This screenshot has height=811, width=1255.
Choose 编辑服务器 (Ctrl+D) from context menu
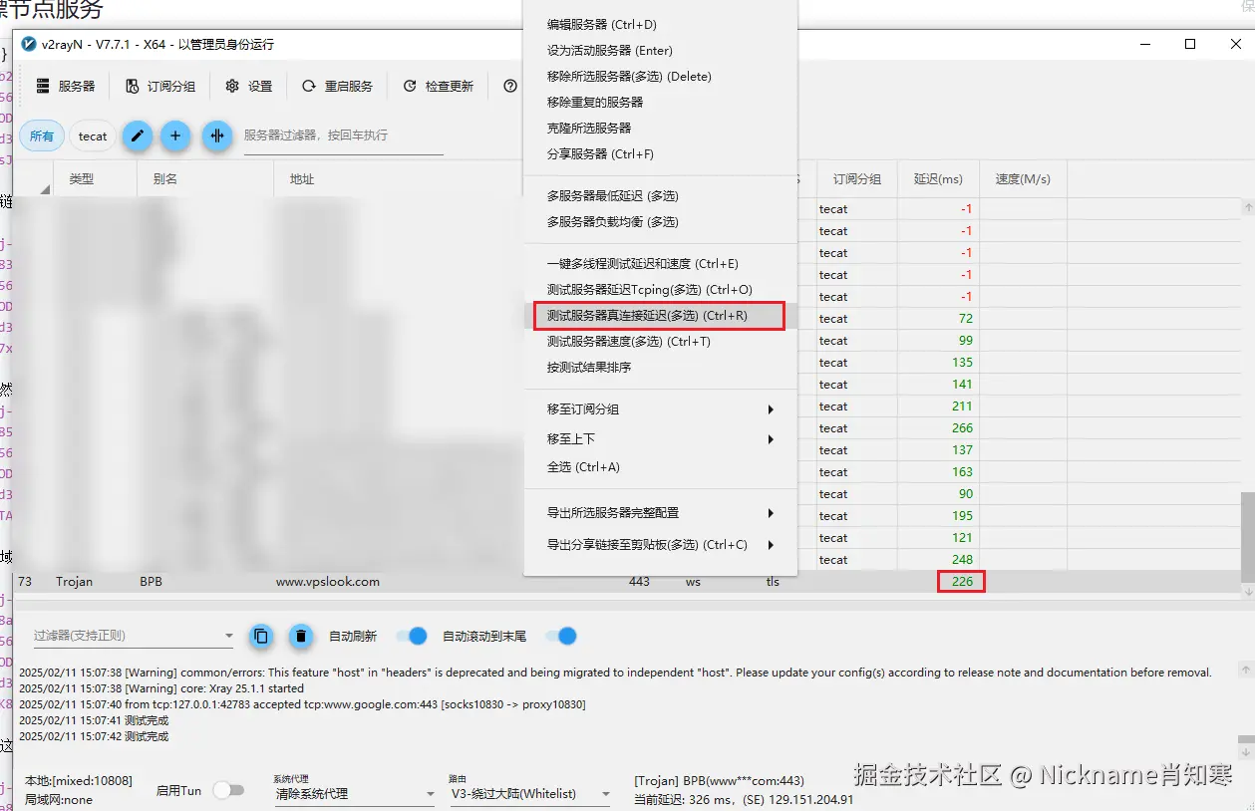point(660,25)
